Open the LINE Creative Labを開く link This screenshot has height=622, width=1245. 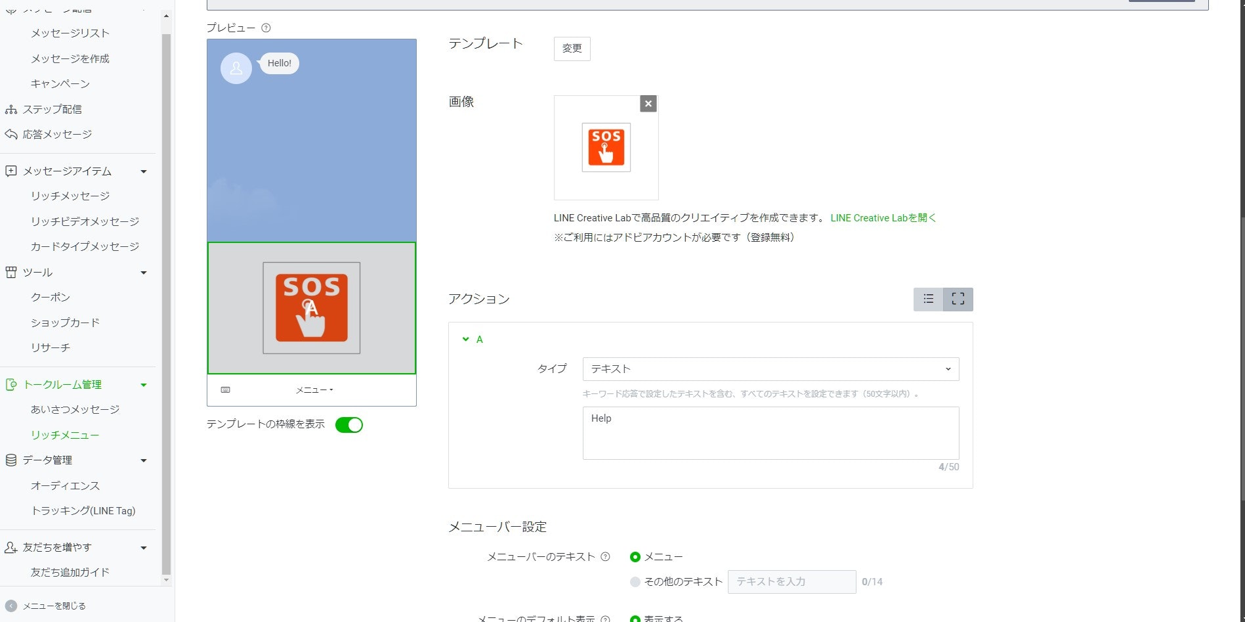pos(882,217)
